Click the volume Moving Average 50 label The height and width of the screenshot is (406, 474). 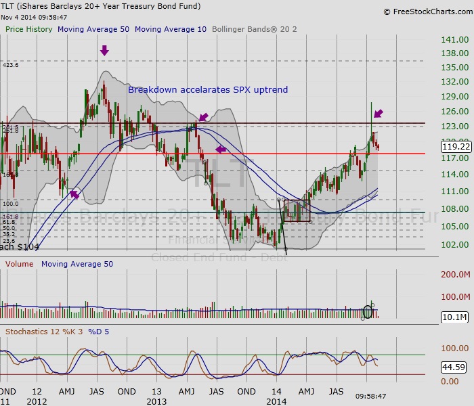point(77,264)
